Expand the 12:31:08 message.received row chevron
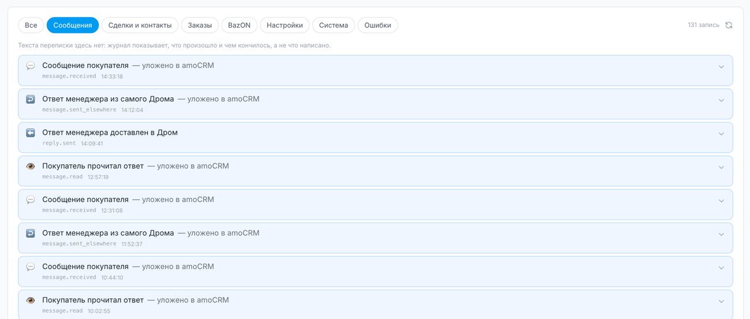The width and height of the screenshot is (750, 319). pyautogui.click(x=721, y=201)
